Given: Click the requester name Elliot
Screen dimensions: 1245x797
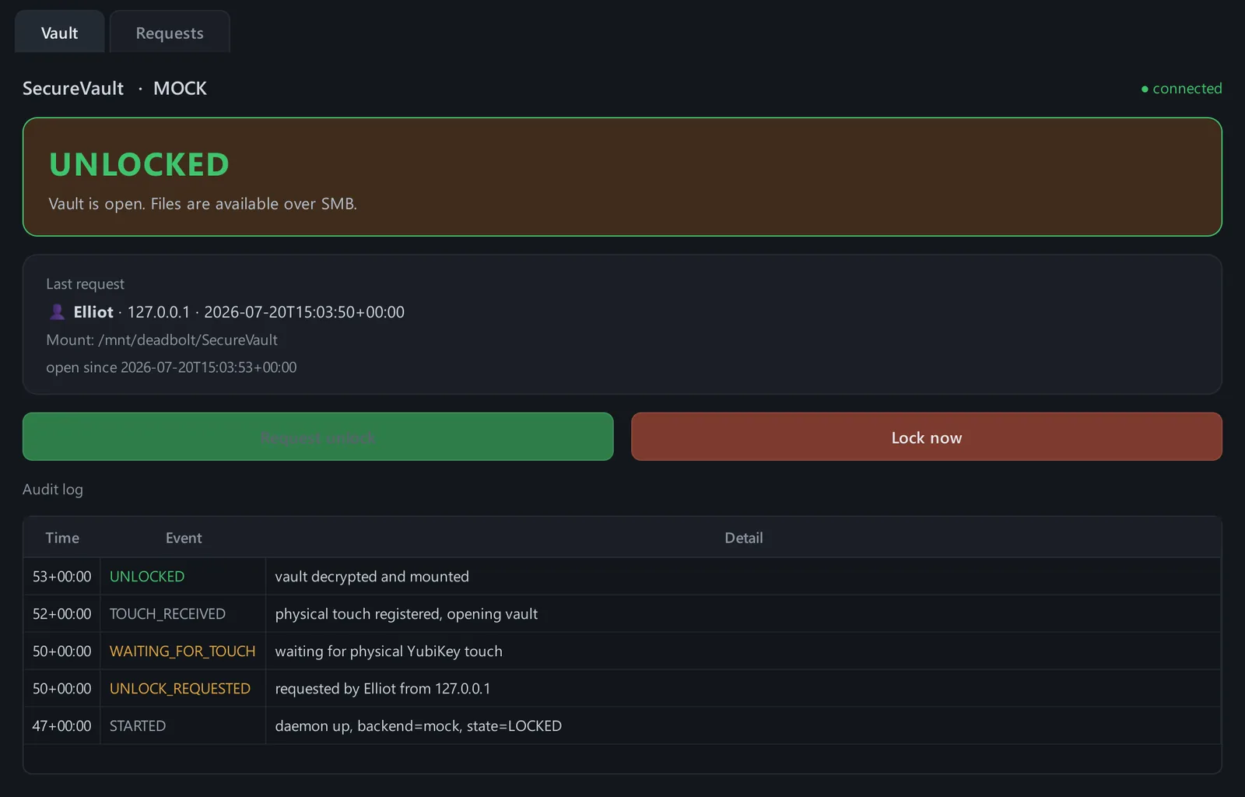Looking at the screenshot, I should pos(93,312).
